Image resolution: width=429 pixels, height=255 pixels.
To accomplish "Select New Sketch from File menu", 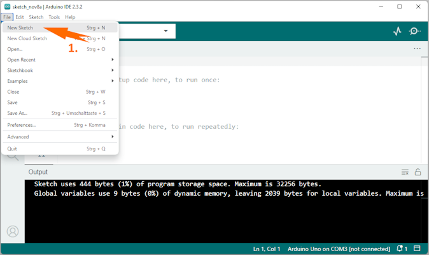I will (60, 27).
